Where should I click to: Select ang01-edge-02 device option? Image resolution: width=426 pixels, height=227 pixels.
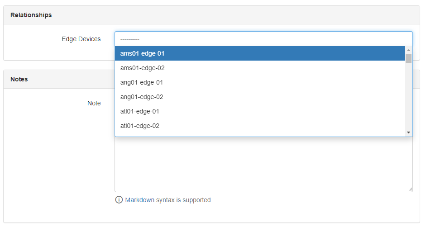[142, 97]
